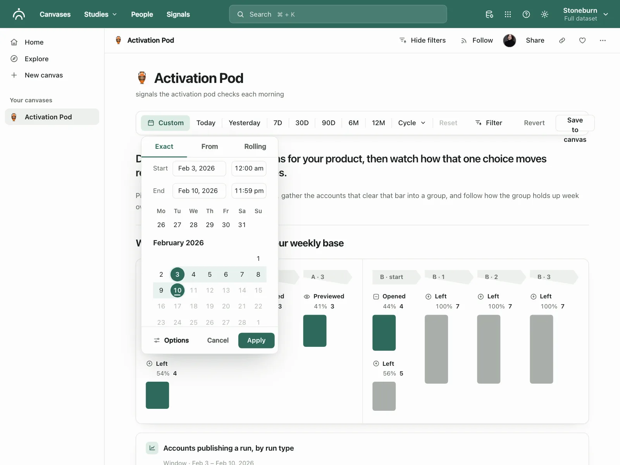Click the Share button

pos(535,40)
